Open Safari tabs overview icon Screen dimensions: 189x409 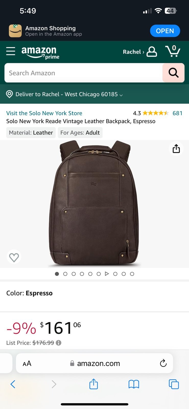(x=174, y=384)
